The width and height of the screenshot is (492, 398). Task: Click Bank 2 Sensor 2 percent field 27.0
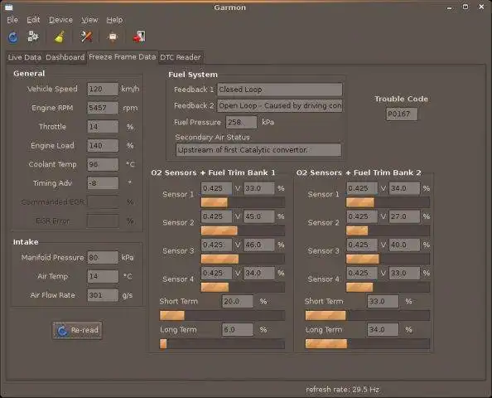point(404,216)
